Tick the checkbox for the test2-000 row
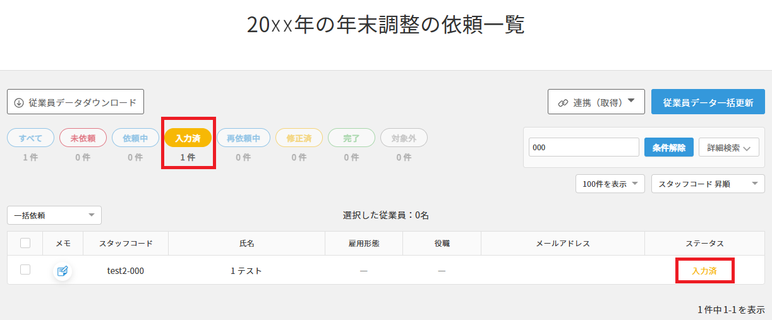The width and height of the screenshot is (772, 320). (x=25, y=270)
